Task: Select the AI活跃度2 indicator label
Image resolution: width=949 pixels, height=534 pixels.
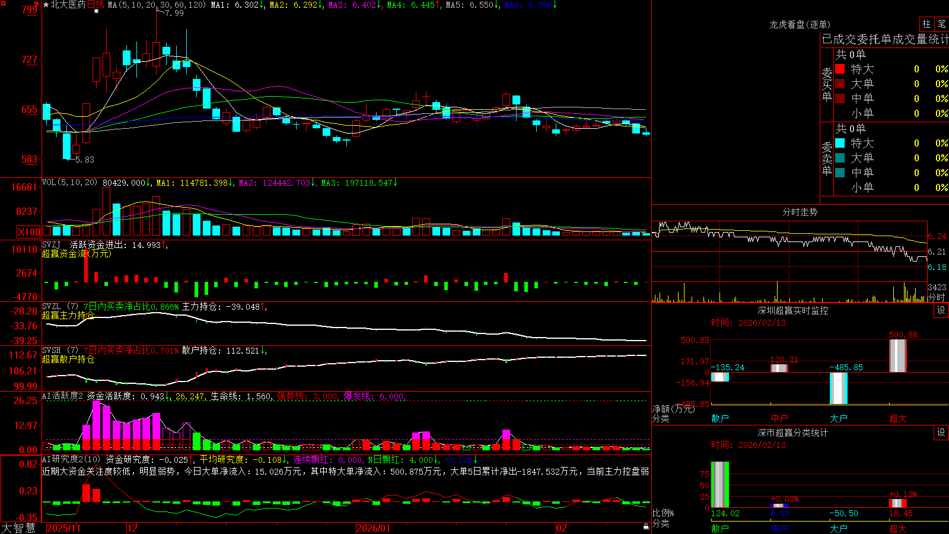Action: tap(62, 396)
